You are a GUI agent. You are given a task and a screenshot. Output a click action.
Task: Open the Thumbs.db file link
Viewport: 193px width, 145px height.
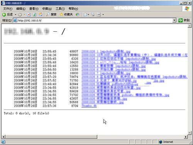click(x=89, y=106)
